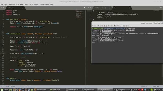This screenshot has height=91, width=163.
Task: Open the Project menu
Action: pyautogui.click(x=37, y=4)
